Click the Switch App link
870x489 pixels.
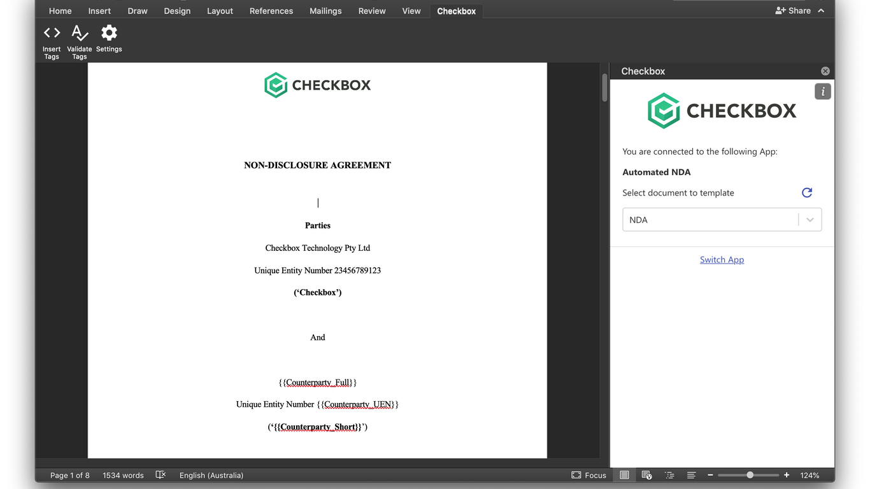[722, 260]
